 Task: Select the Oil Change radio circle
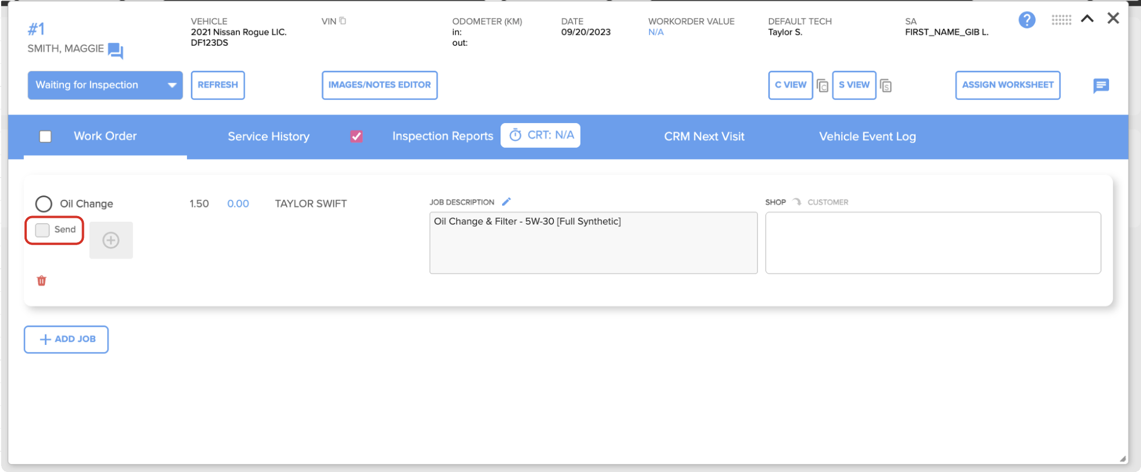tap(43, 204)
